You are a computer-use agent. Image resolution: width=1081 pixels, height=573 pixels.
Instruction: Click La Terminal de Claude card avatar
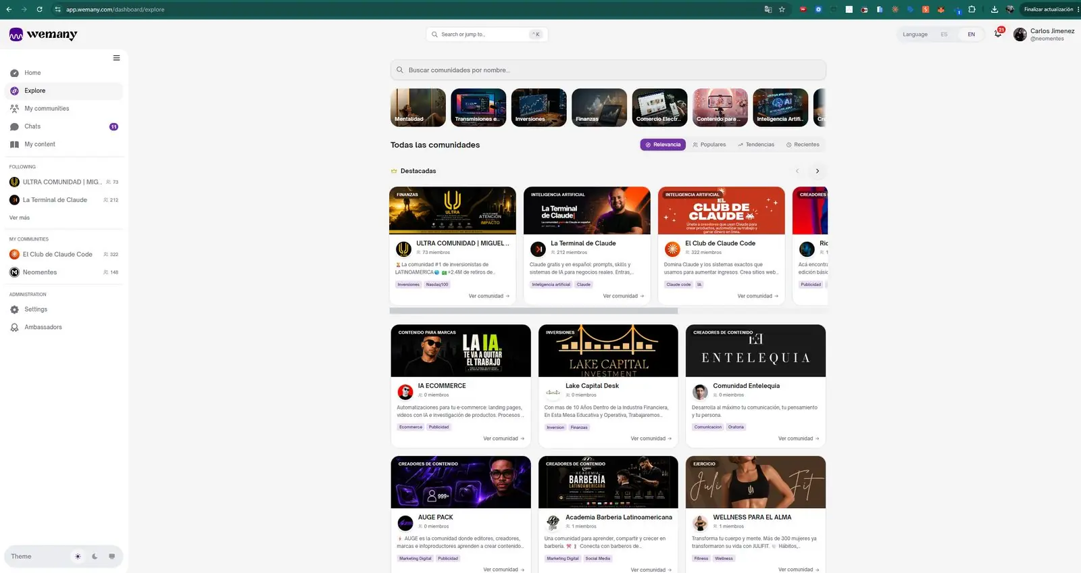538,249
